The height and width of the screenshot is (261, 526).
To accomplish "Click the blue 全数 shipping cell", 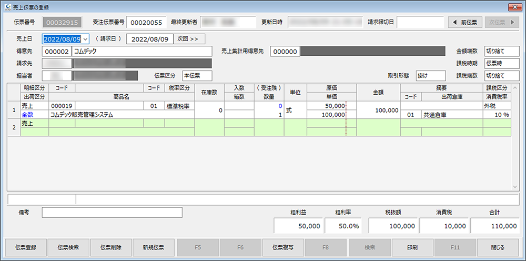I will point(35,114).
